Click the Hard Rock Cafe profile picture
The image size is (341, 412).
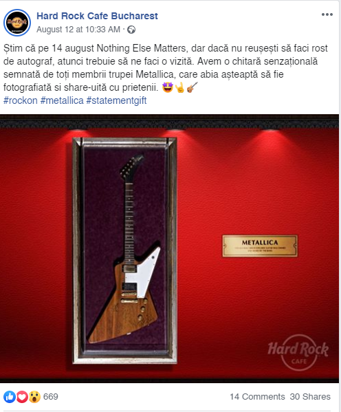point(17,23)
